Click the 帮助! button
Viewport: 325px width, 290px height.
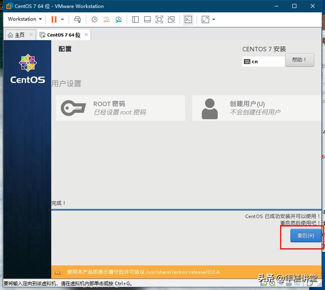click(300, 60)
